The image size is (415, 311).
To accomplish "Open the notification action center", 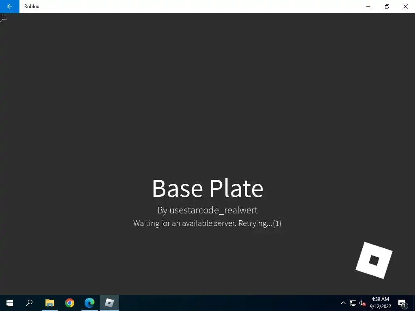I will (x=402, y=303).
